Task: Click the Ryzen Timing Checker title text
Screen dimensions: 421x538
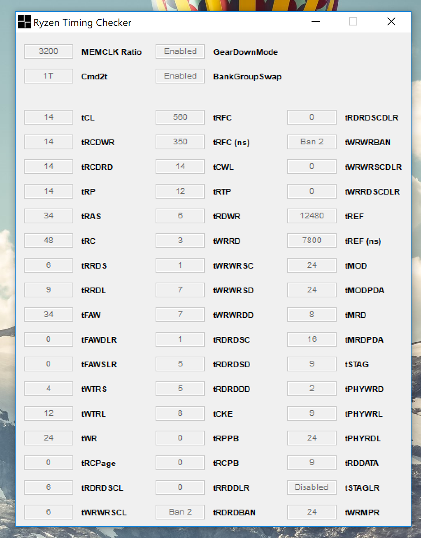Action: (x=82, y=23)
